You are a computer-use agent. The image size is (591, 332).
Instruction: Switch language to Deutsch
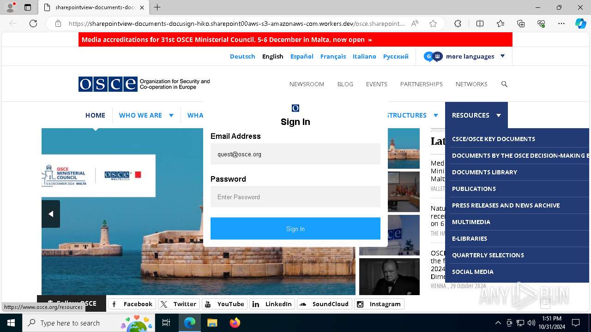(x=242, y=56)
